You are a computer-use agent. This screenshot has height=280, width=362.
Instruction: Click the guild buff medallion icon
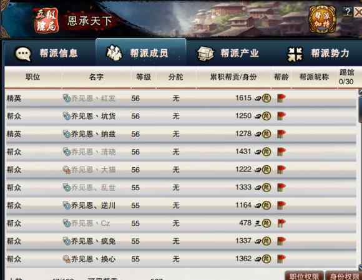[322, 20]
